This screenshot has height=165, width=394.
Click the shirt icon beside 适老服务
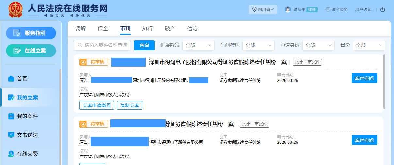[328, 10]
